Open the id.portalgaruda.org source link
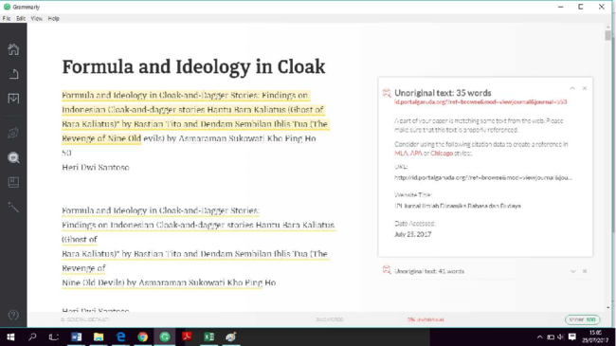 coord(480,102)
